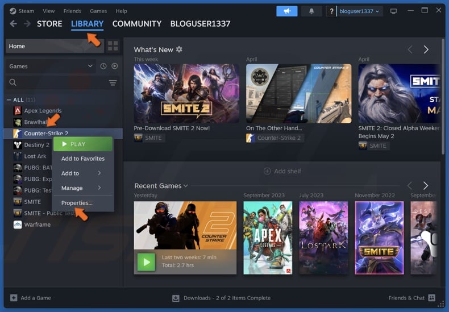Image resolution: width=449 pixels, height=312 pixels.
Task: Show previous Recent Games
Action: [410, 186]
